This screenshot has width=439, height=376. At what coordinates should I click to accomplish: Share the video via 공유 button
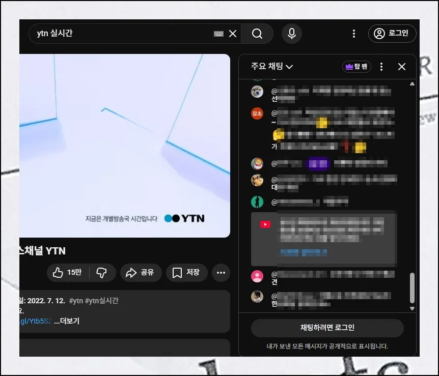click(141, 273)
